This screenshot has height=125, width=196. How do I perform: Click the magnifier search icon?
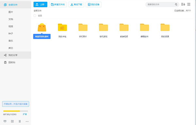176,5
